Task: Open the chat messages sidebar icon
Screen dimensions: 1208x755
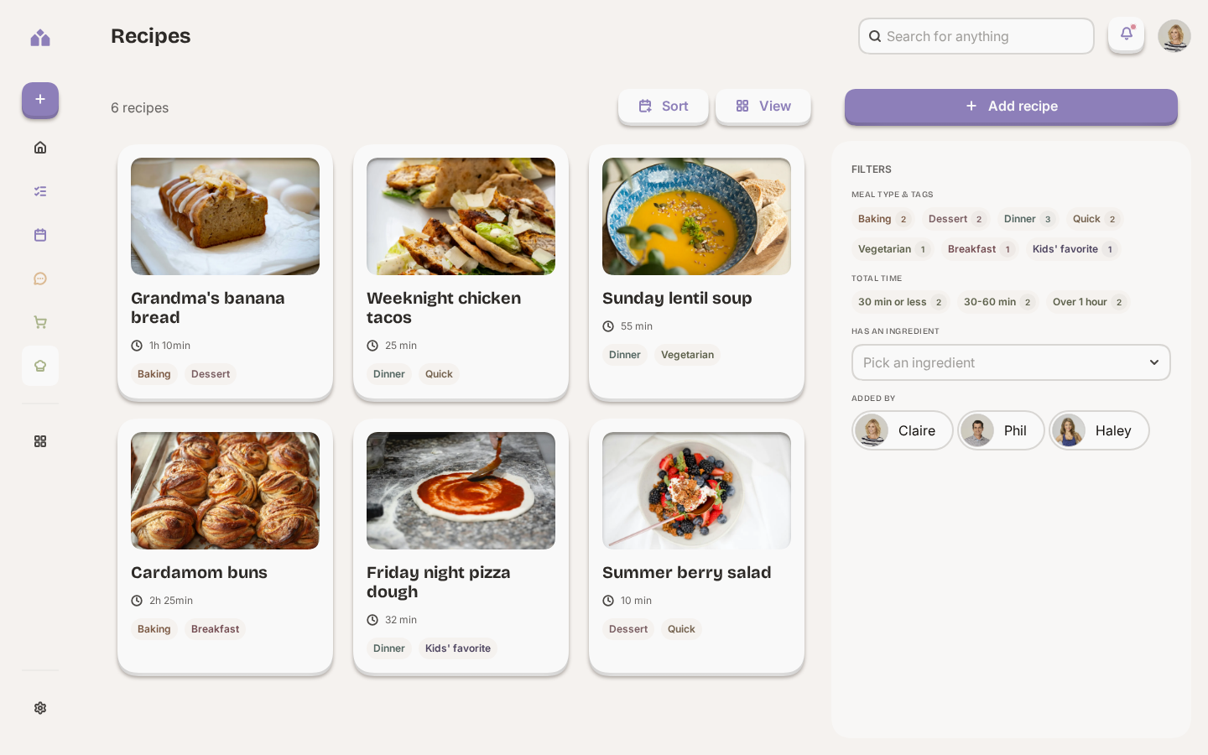Action: [40, 279]
